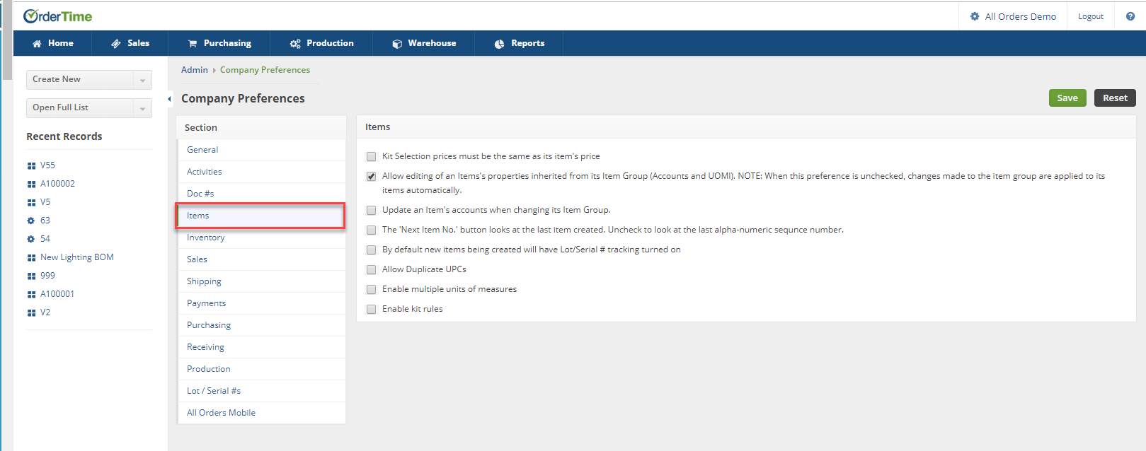
Task: Click the Reports pie chart icon
Action: point(499,44)
